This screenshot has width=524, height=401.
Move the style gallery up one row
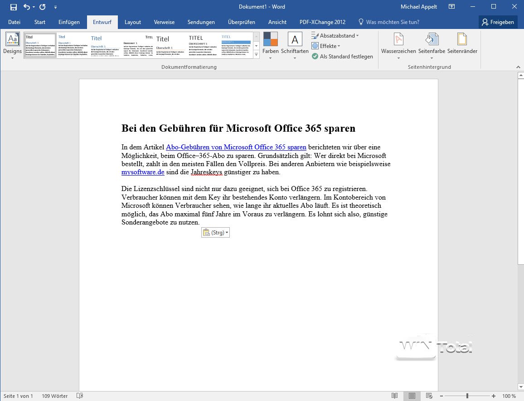coord(256,36)
